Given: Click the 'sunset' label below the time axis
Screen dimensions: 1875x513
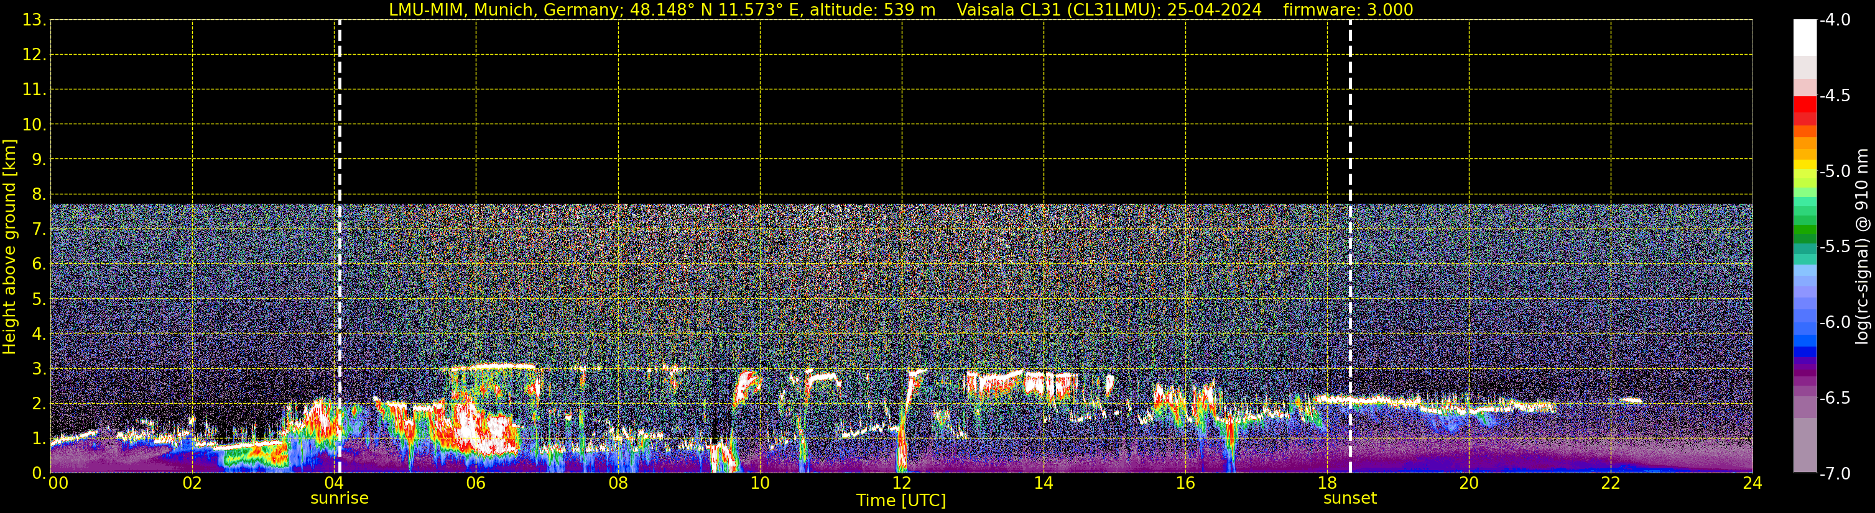Looking at the screenshot, I should [1350, 499].
